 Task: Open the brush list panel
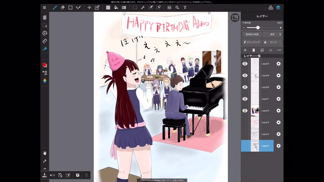tap(45, 73)
